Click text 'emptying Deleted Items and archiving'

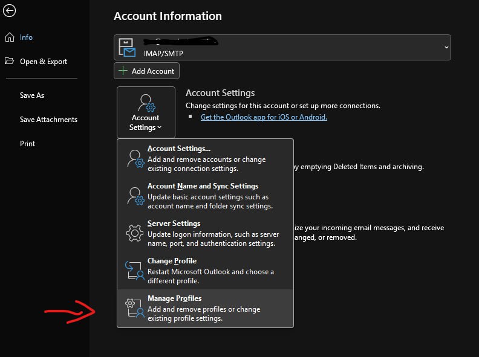pos(362,167)
